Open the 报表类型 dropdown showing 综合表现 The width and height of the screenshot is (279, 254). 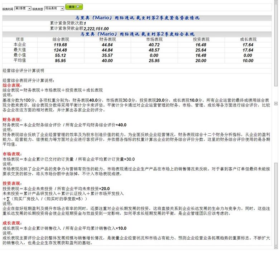pyautogui.click(x=54, y=8)
